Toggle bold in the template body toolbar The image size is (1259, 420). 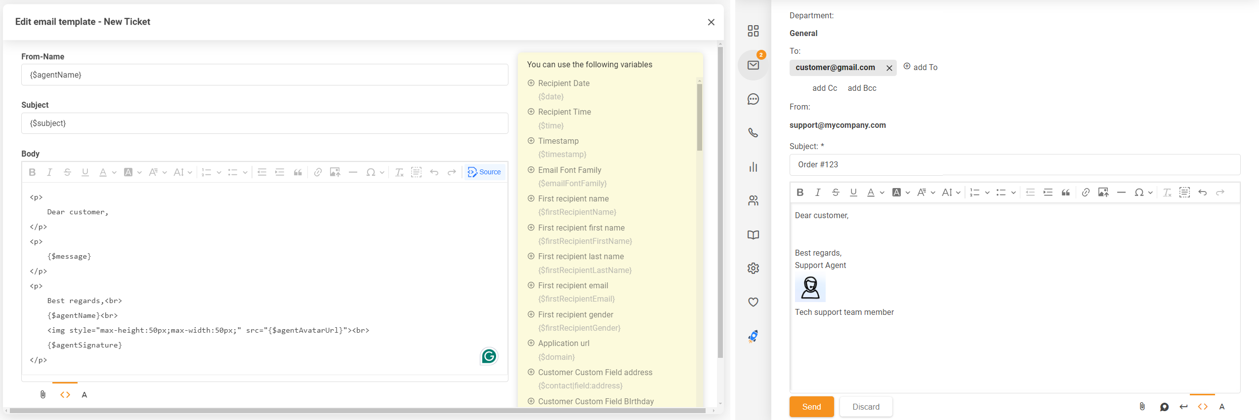coord(32,172)
